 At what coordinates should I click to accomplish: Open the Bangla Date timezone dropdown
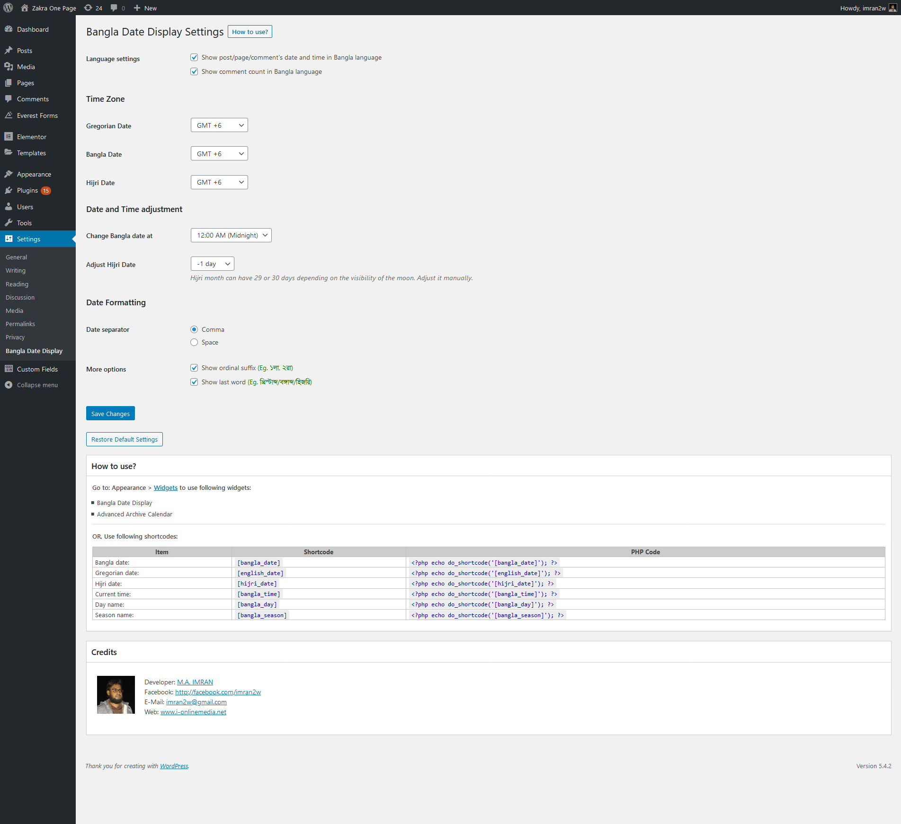pos(219,154)
